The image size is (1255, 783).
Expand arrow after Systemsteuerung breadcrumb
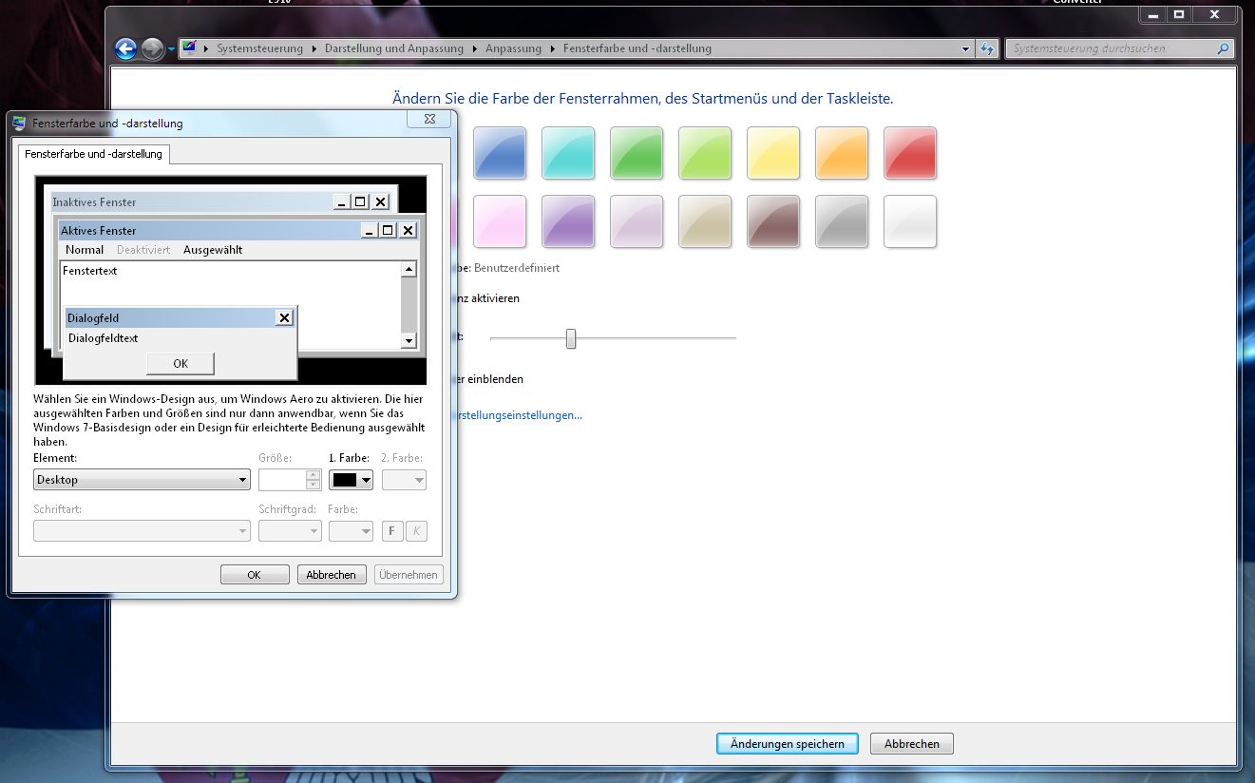click(314, 48)
